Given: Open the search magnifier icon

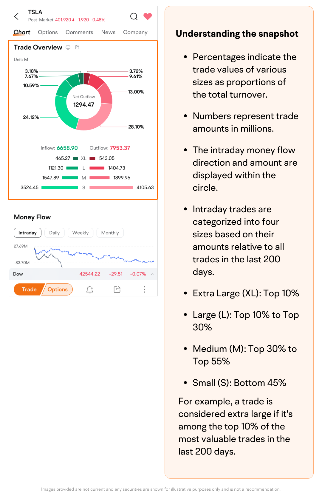Looking at the screenshot, I should (x=134, y=16).
